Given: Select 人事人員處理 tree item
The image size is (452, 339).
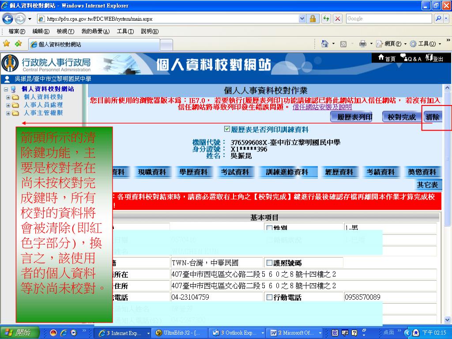Looking at the screenshot, I should pos(43,105).
